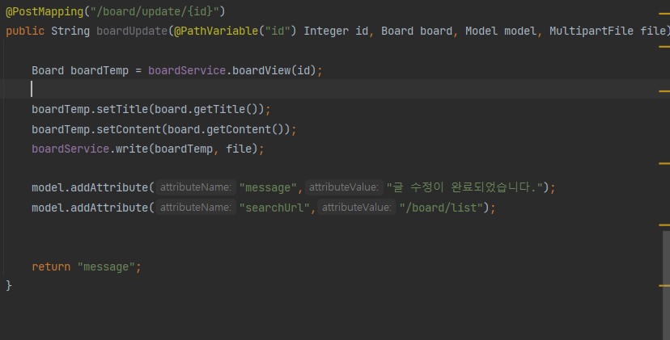Click the "/board/update/{id}" mapping string

tap(155, 11)
